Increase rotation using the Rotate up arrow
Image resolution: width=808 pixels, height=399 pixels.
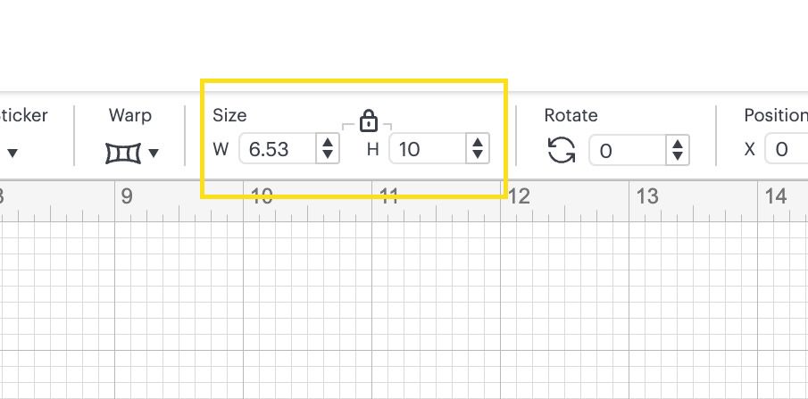click(678, 145)
